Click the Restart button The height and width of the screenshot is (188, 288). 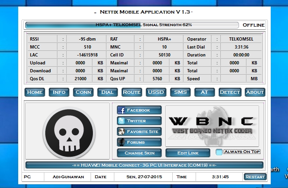(255, 177)
